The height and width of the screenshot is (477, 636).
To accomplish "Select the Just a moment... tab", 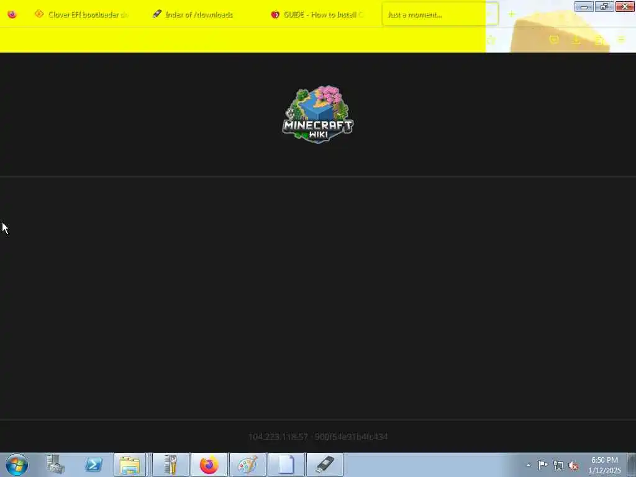I will pyautogui.click(x=440, y=15).
